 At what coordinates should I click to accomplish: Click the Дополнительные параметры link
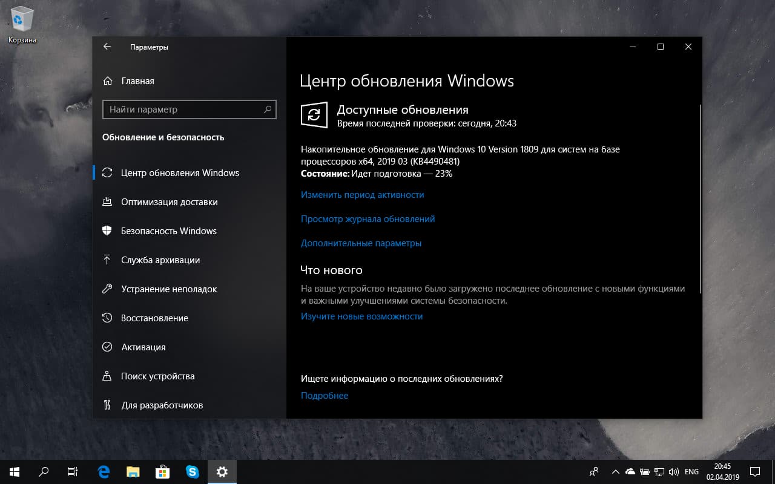[361, 243]
